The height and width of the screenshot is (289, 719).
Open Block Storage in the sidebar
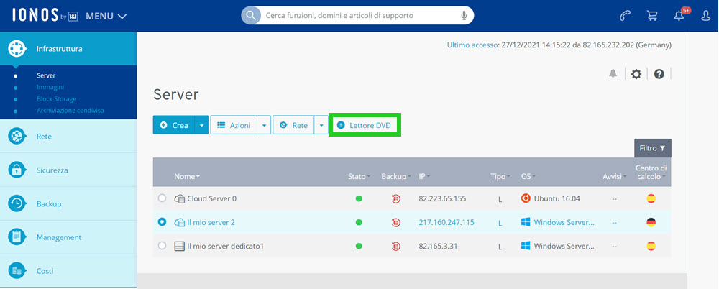(56, 99)
